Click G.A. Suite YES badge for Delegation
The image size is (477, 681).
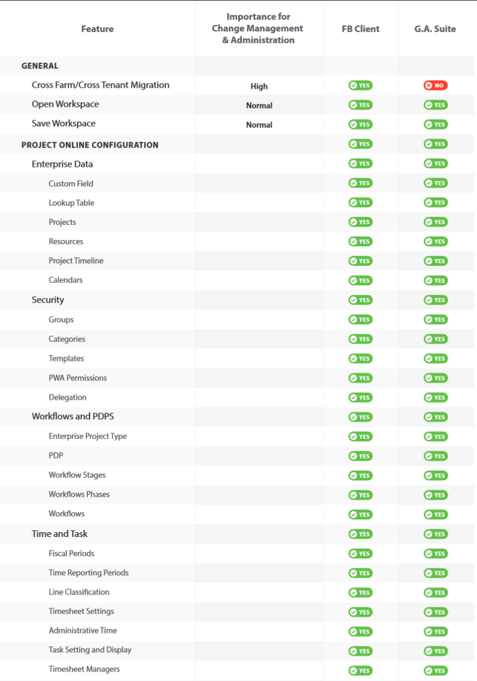(435, 398)
